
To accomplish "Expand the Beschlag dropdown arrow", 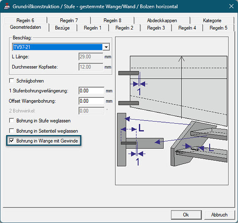I will point(106,47).
